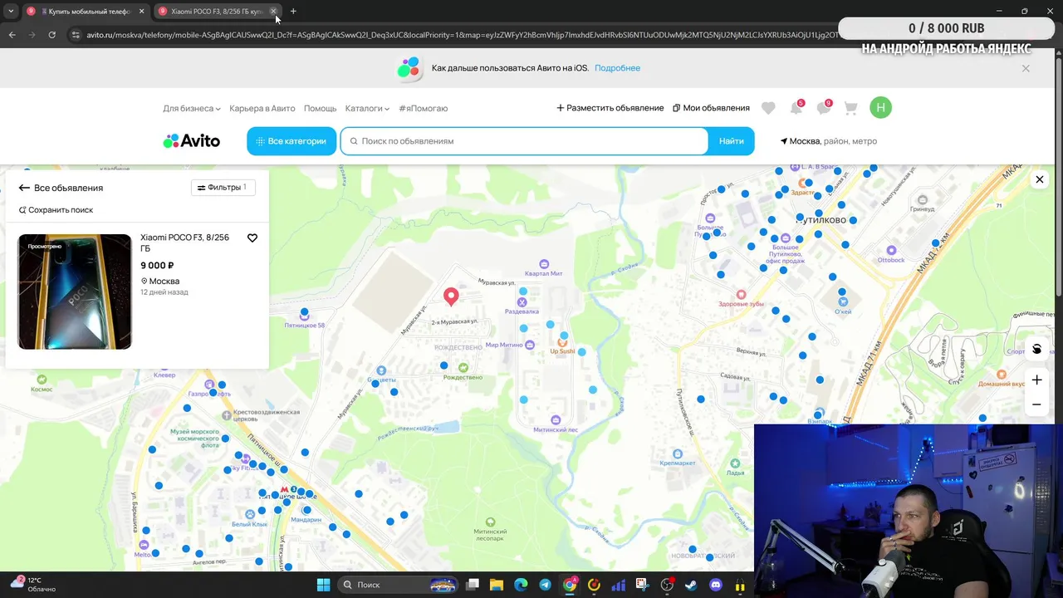Open a new browser tab
Viewport: 1063px width, 598px height.
pyautogui.click(x=293, y=12)
